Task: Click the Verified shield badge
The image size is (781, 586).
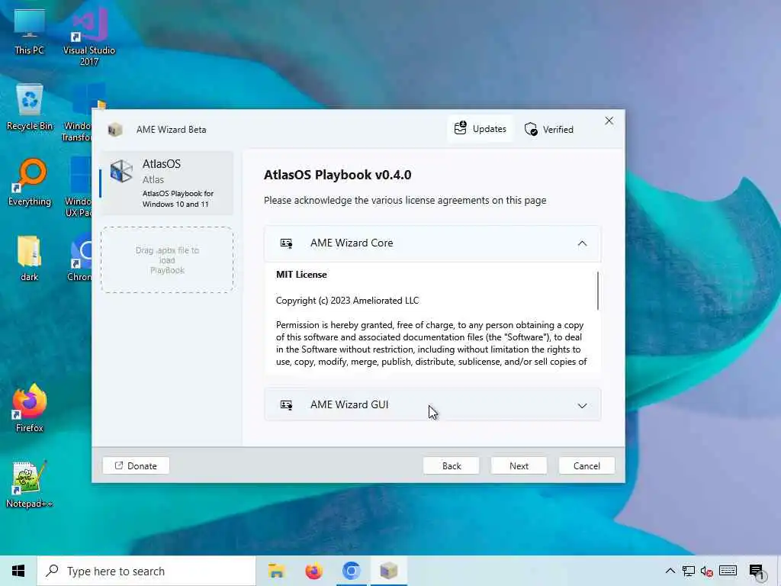Action: 549,130
